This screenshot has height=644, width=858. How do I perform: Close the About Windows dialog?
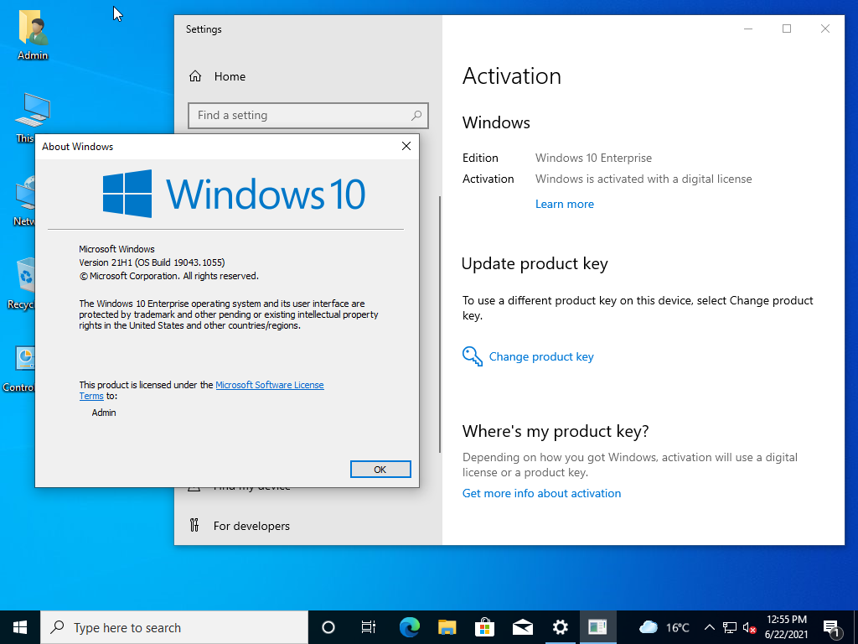[x=406, y=146]
